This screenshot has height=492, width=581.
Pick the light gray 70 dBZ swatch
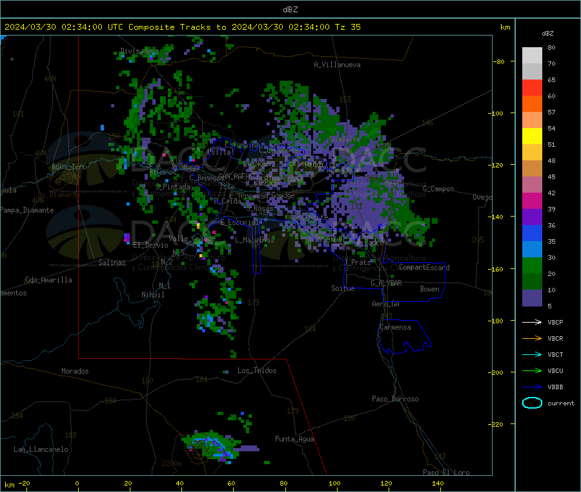[532, 56]
